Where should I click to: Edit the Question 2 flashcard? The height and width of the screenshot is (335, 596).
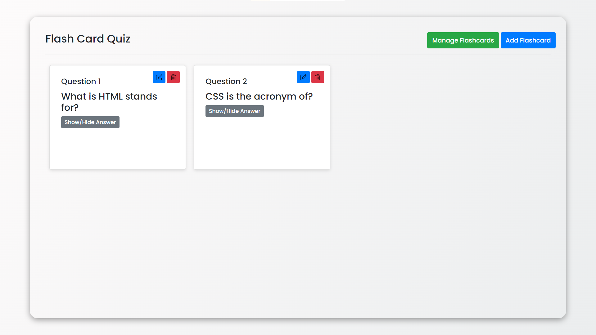pos(303,77)
